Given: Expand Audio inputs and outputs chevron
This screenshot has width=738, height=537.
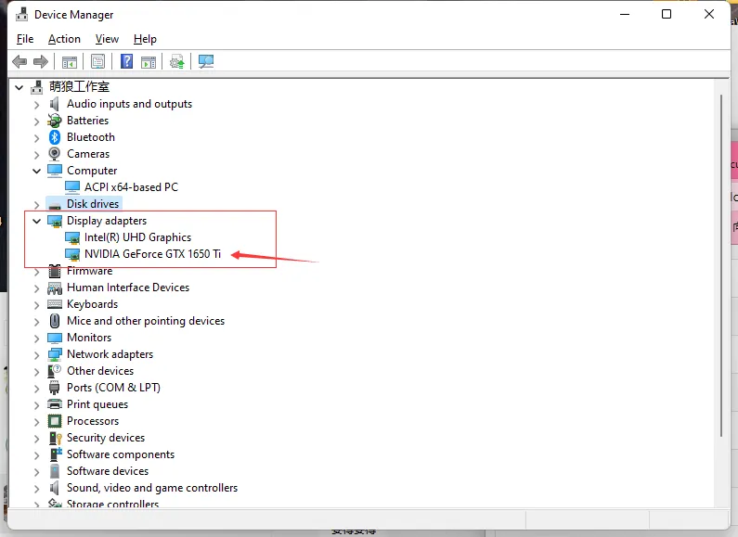Looking at the screenshot, I should pos(37,105).
